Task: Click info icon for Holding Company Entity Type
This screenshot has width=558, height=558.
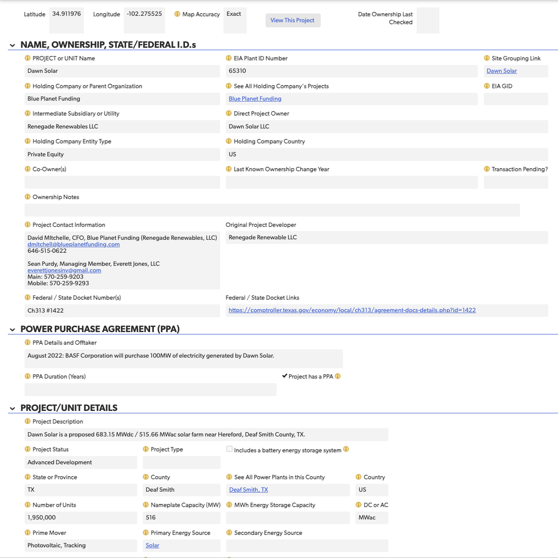Action: tap(27, 141)
